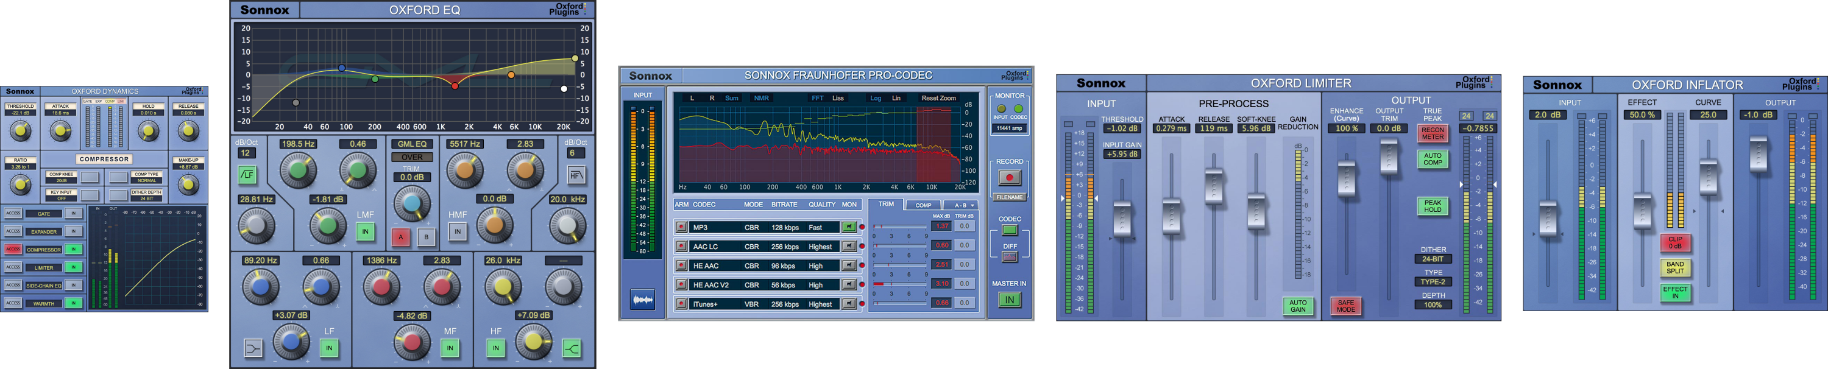The height and width of the screenshot is (369, 1828).
Task: Toggle EFFECT IN on the Oxford Inflator
Action: click(x=1674, y=292)
